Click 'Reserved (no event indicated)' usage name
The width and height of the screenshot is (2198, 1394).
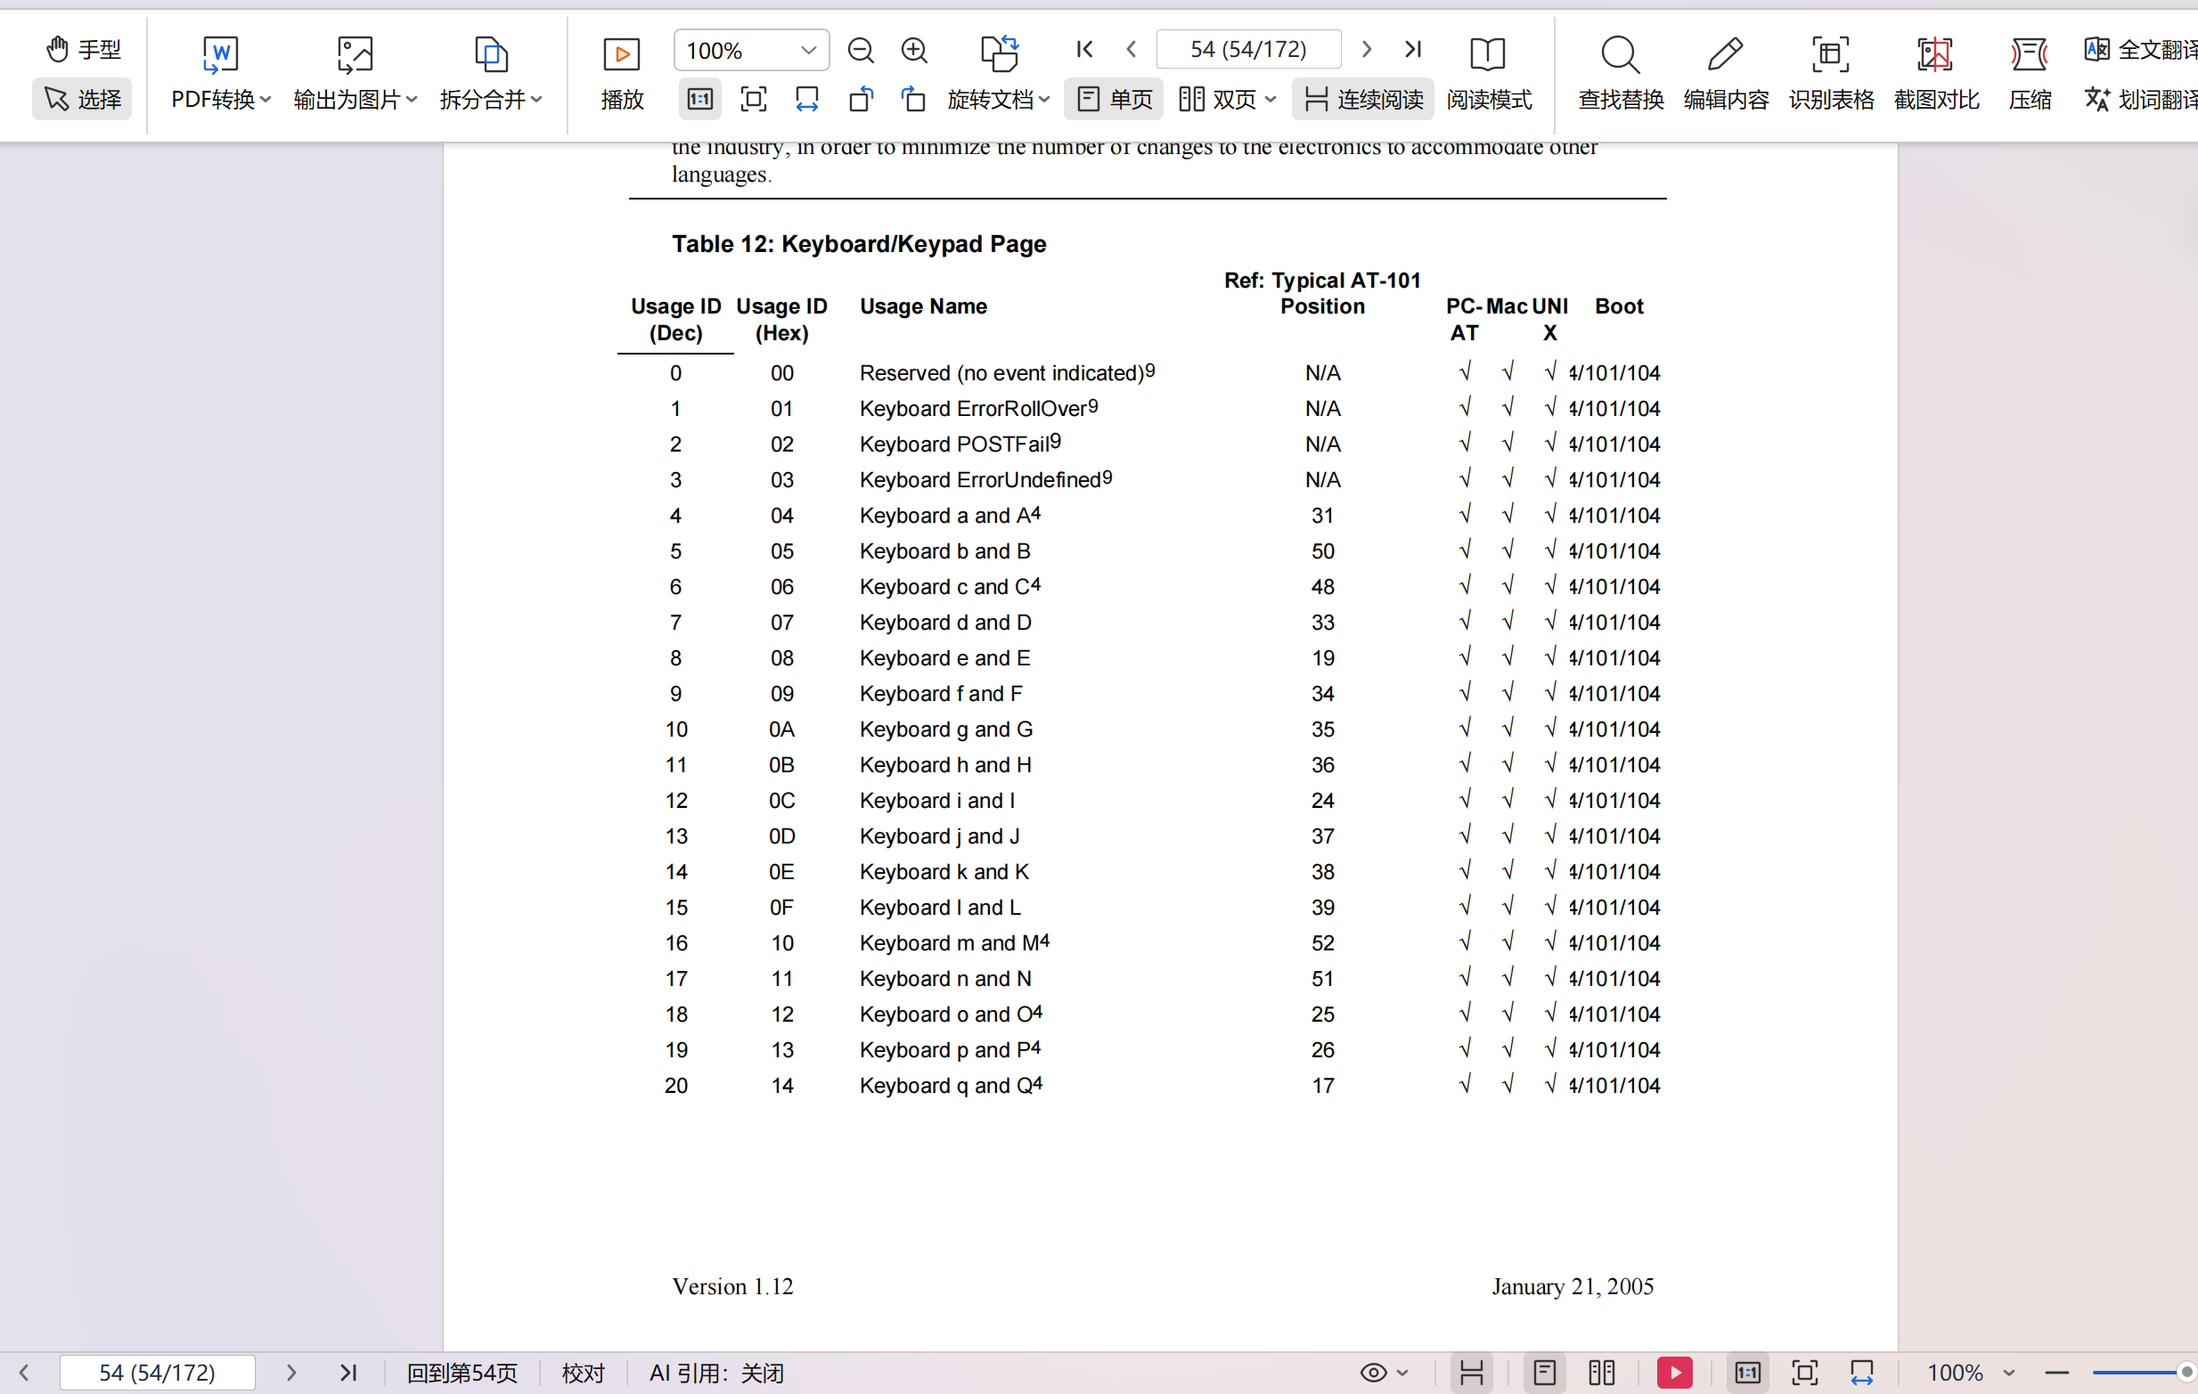click(1007, 372)
